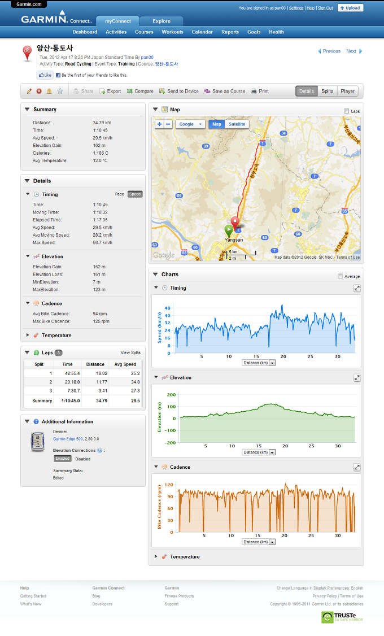This screenshot has height=636, width=384.
Task: Click the Garmin Edge 500 device image
Action: [x=38, y=442]
